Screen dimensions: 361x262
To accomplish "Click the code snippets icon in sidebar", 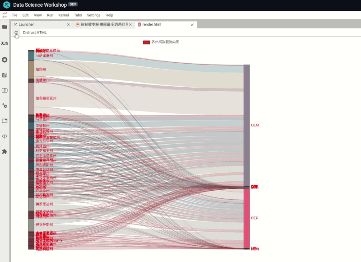I will click(x=5, y=136).
